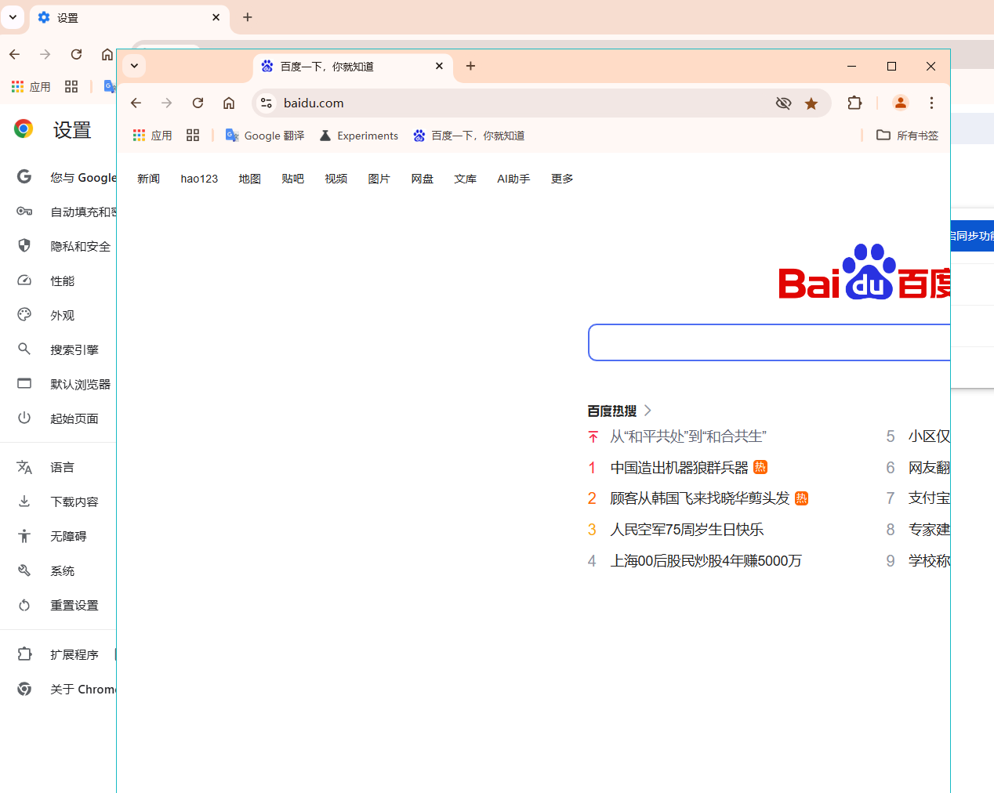Open the Extensions puzzle icon

click(854, 103)
